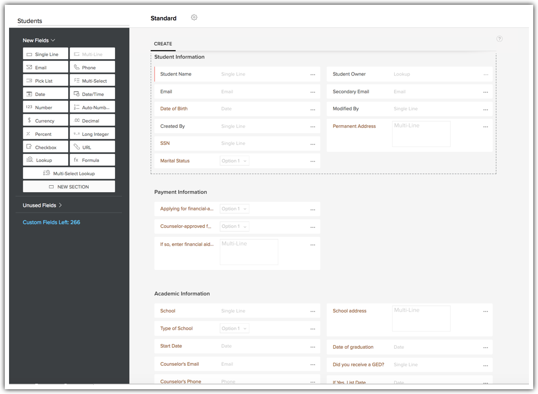Open the Marital Status option dropdown
538x394 pixels.
(x=234, y=161)
